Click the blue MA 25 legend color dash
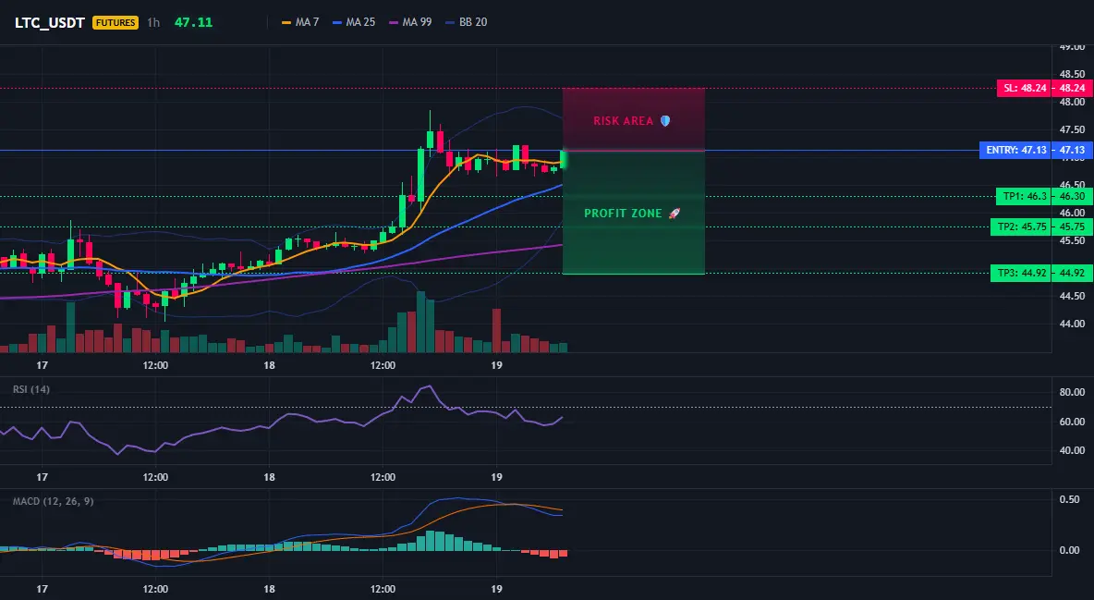 tap(337, 22)
